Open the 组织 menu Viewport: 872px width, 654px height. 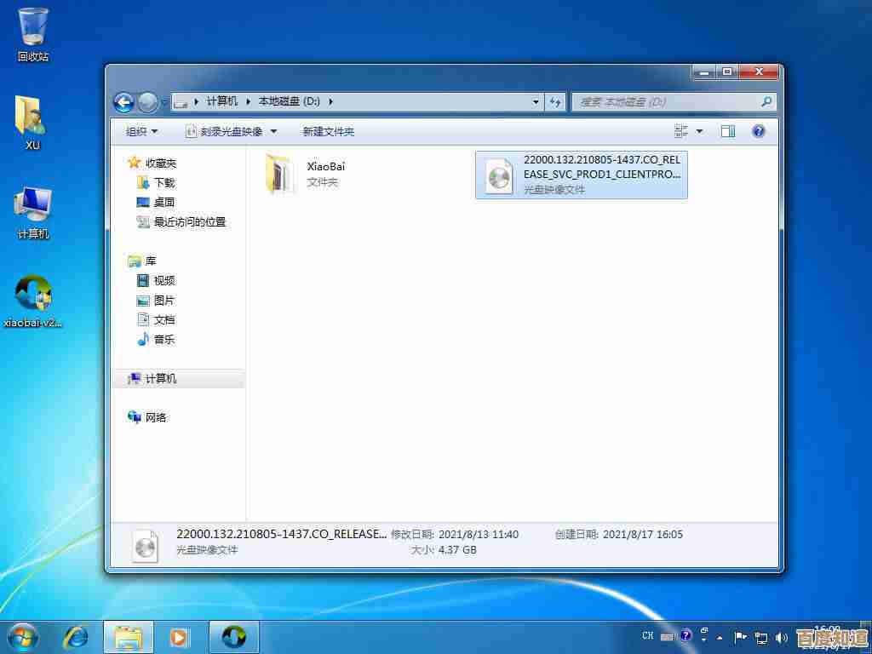(x=141, y=131)
